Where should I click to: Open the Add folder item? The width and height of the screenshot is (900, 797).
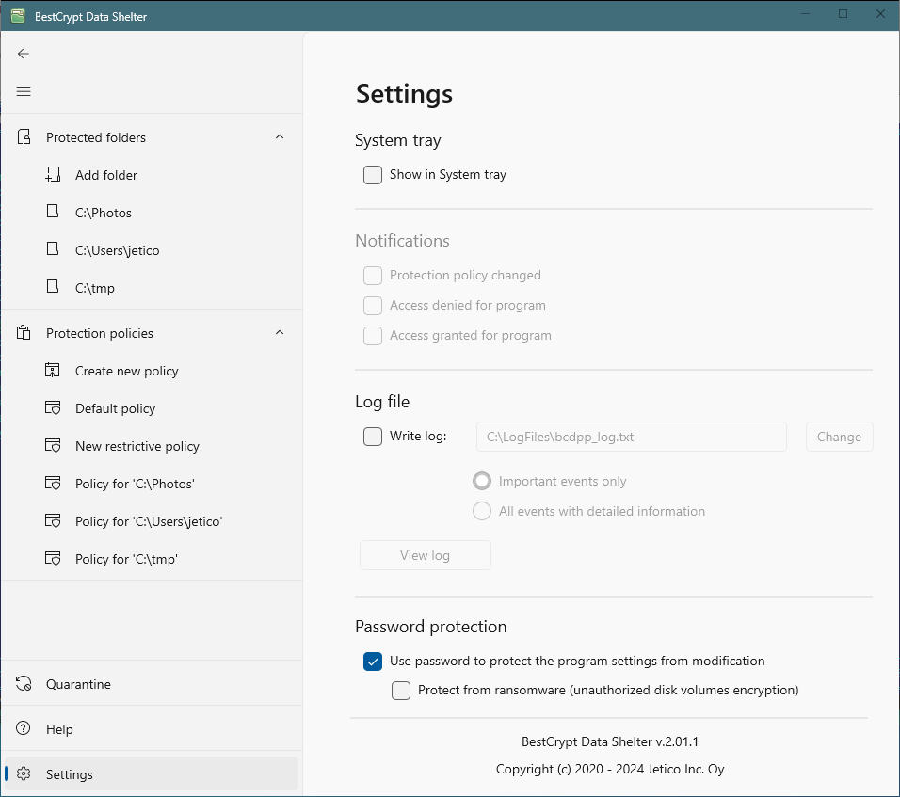pos(106,175)
